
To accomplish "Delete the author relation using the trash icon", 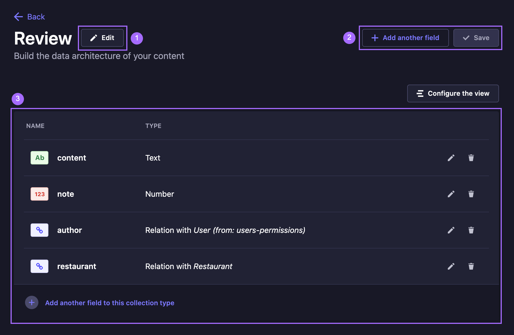I will click(471, 230).
